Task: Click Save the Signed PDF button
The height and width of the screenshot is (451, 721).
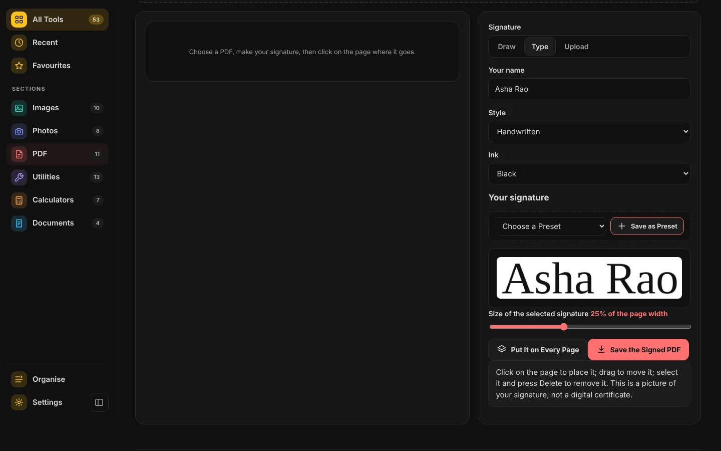Action: pyautogui.click(x=638, y=350)
